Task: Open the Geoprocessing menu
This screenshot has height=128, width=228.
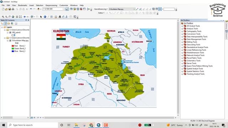Action: tap(51, 5)
